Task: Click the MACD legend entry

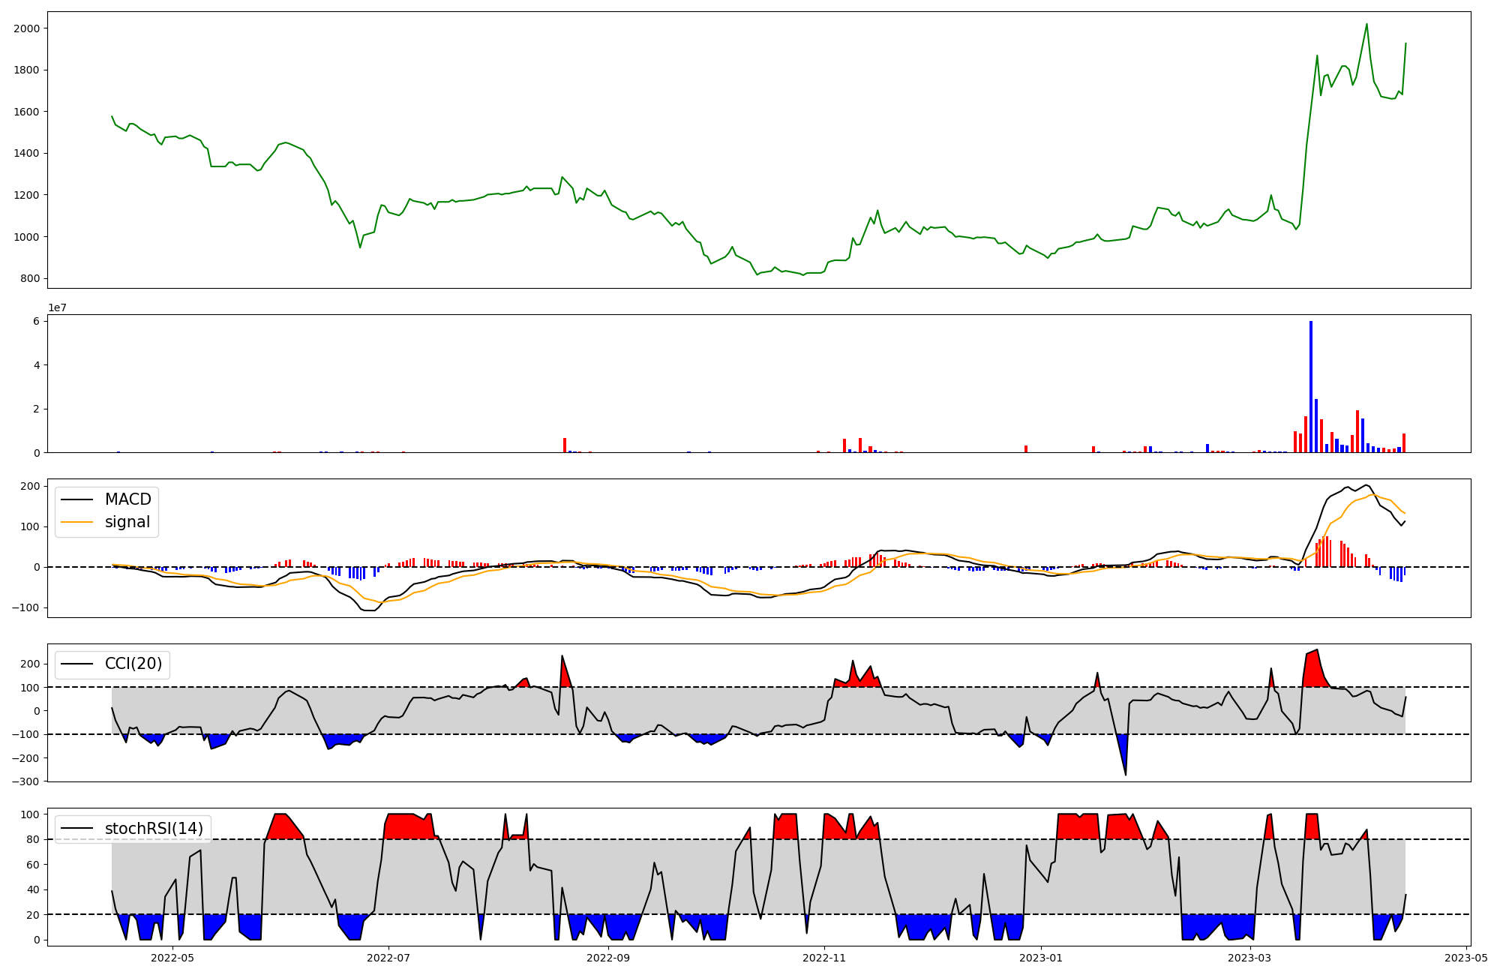Action: (x=127, y=499)
